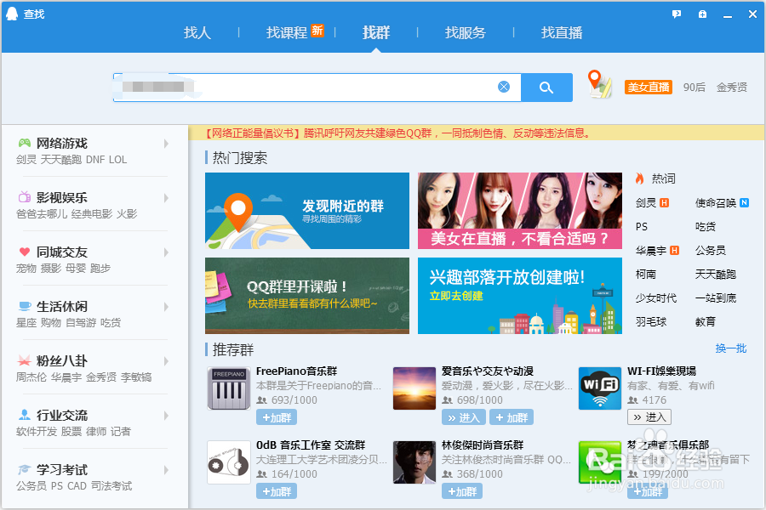
Task: Open 林俊傑时尚音乐群 portrait avatar
Action: (x=414, y=462)
